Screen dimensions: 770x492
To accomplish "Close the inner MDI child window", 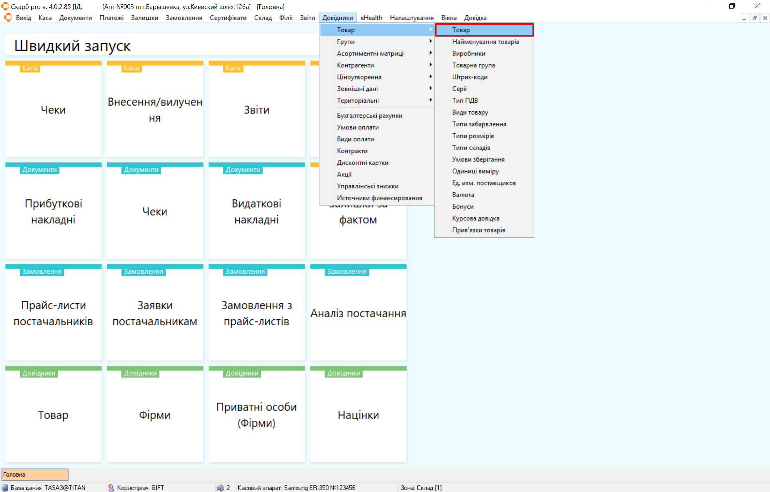I will pyautogui.click(x=765, y=18).
